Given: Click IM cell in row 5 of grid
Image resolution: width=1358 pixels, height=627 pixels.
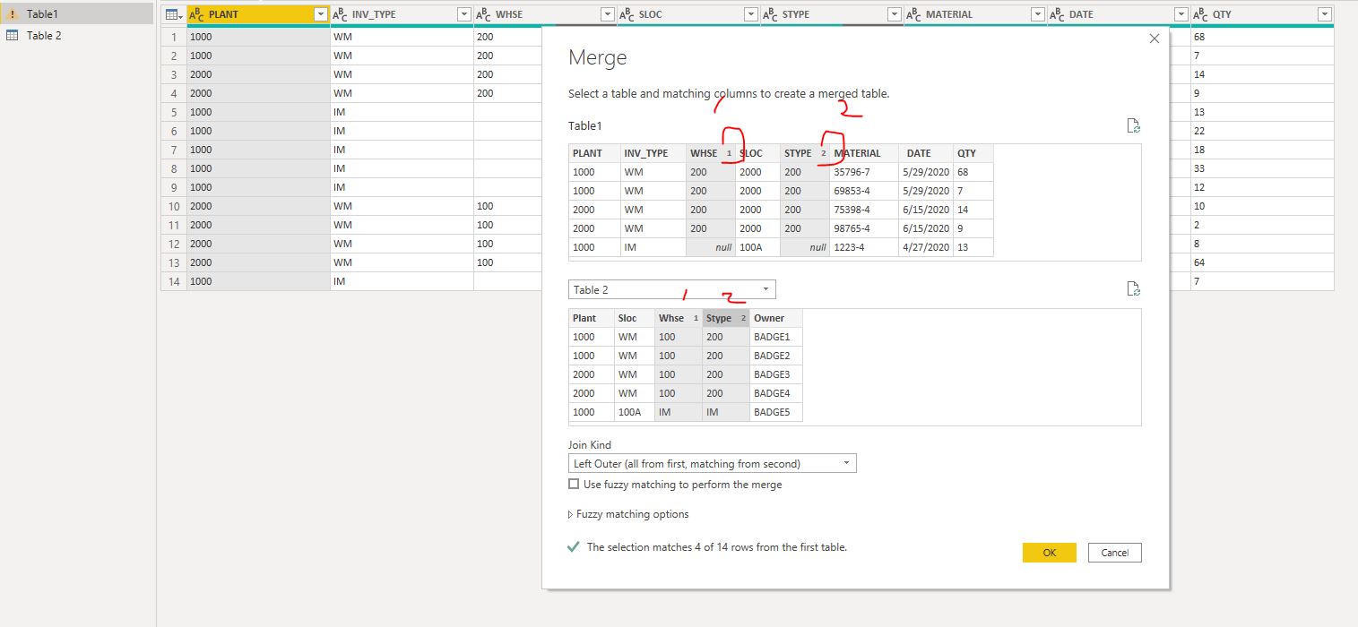Looking at the screenshot, I should [402, 112].
